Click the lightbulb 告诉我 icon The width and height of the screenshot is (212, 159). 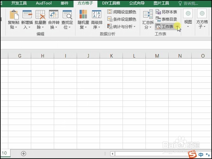coord(180,3)
